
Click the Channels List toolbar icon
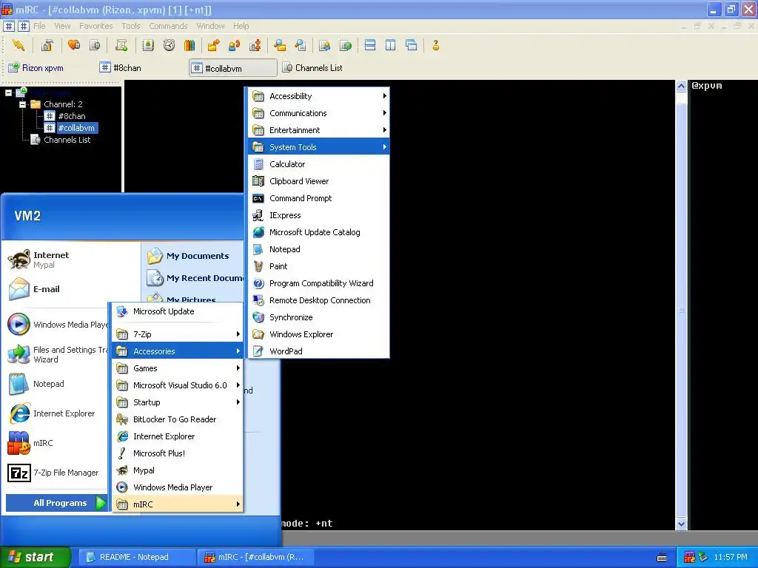tap(95, 45)
